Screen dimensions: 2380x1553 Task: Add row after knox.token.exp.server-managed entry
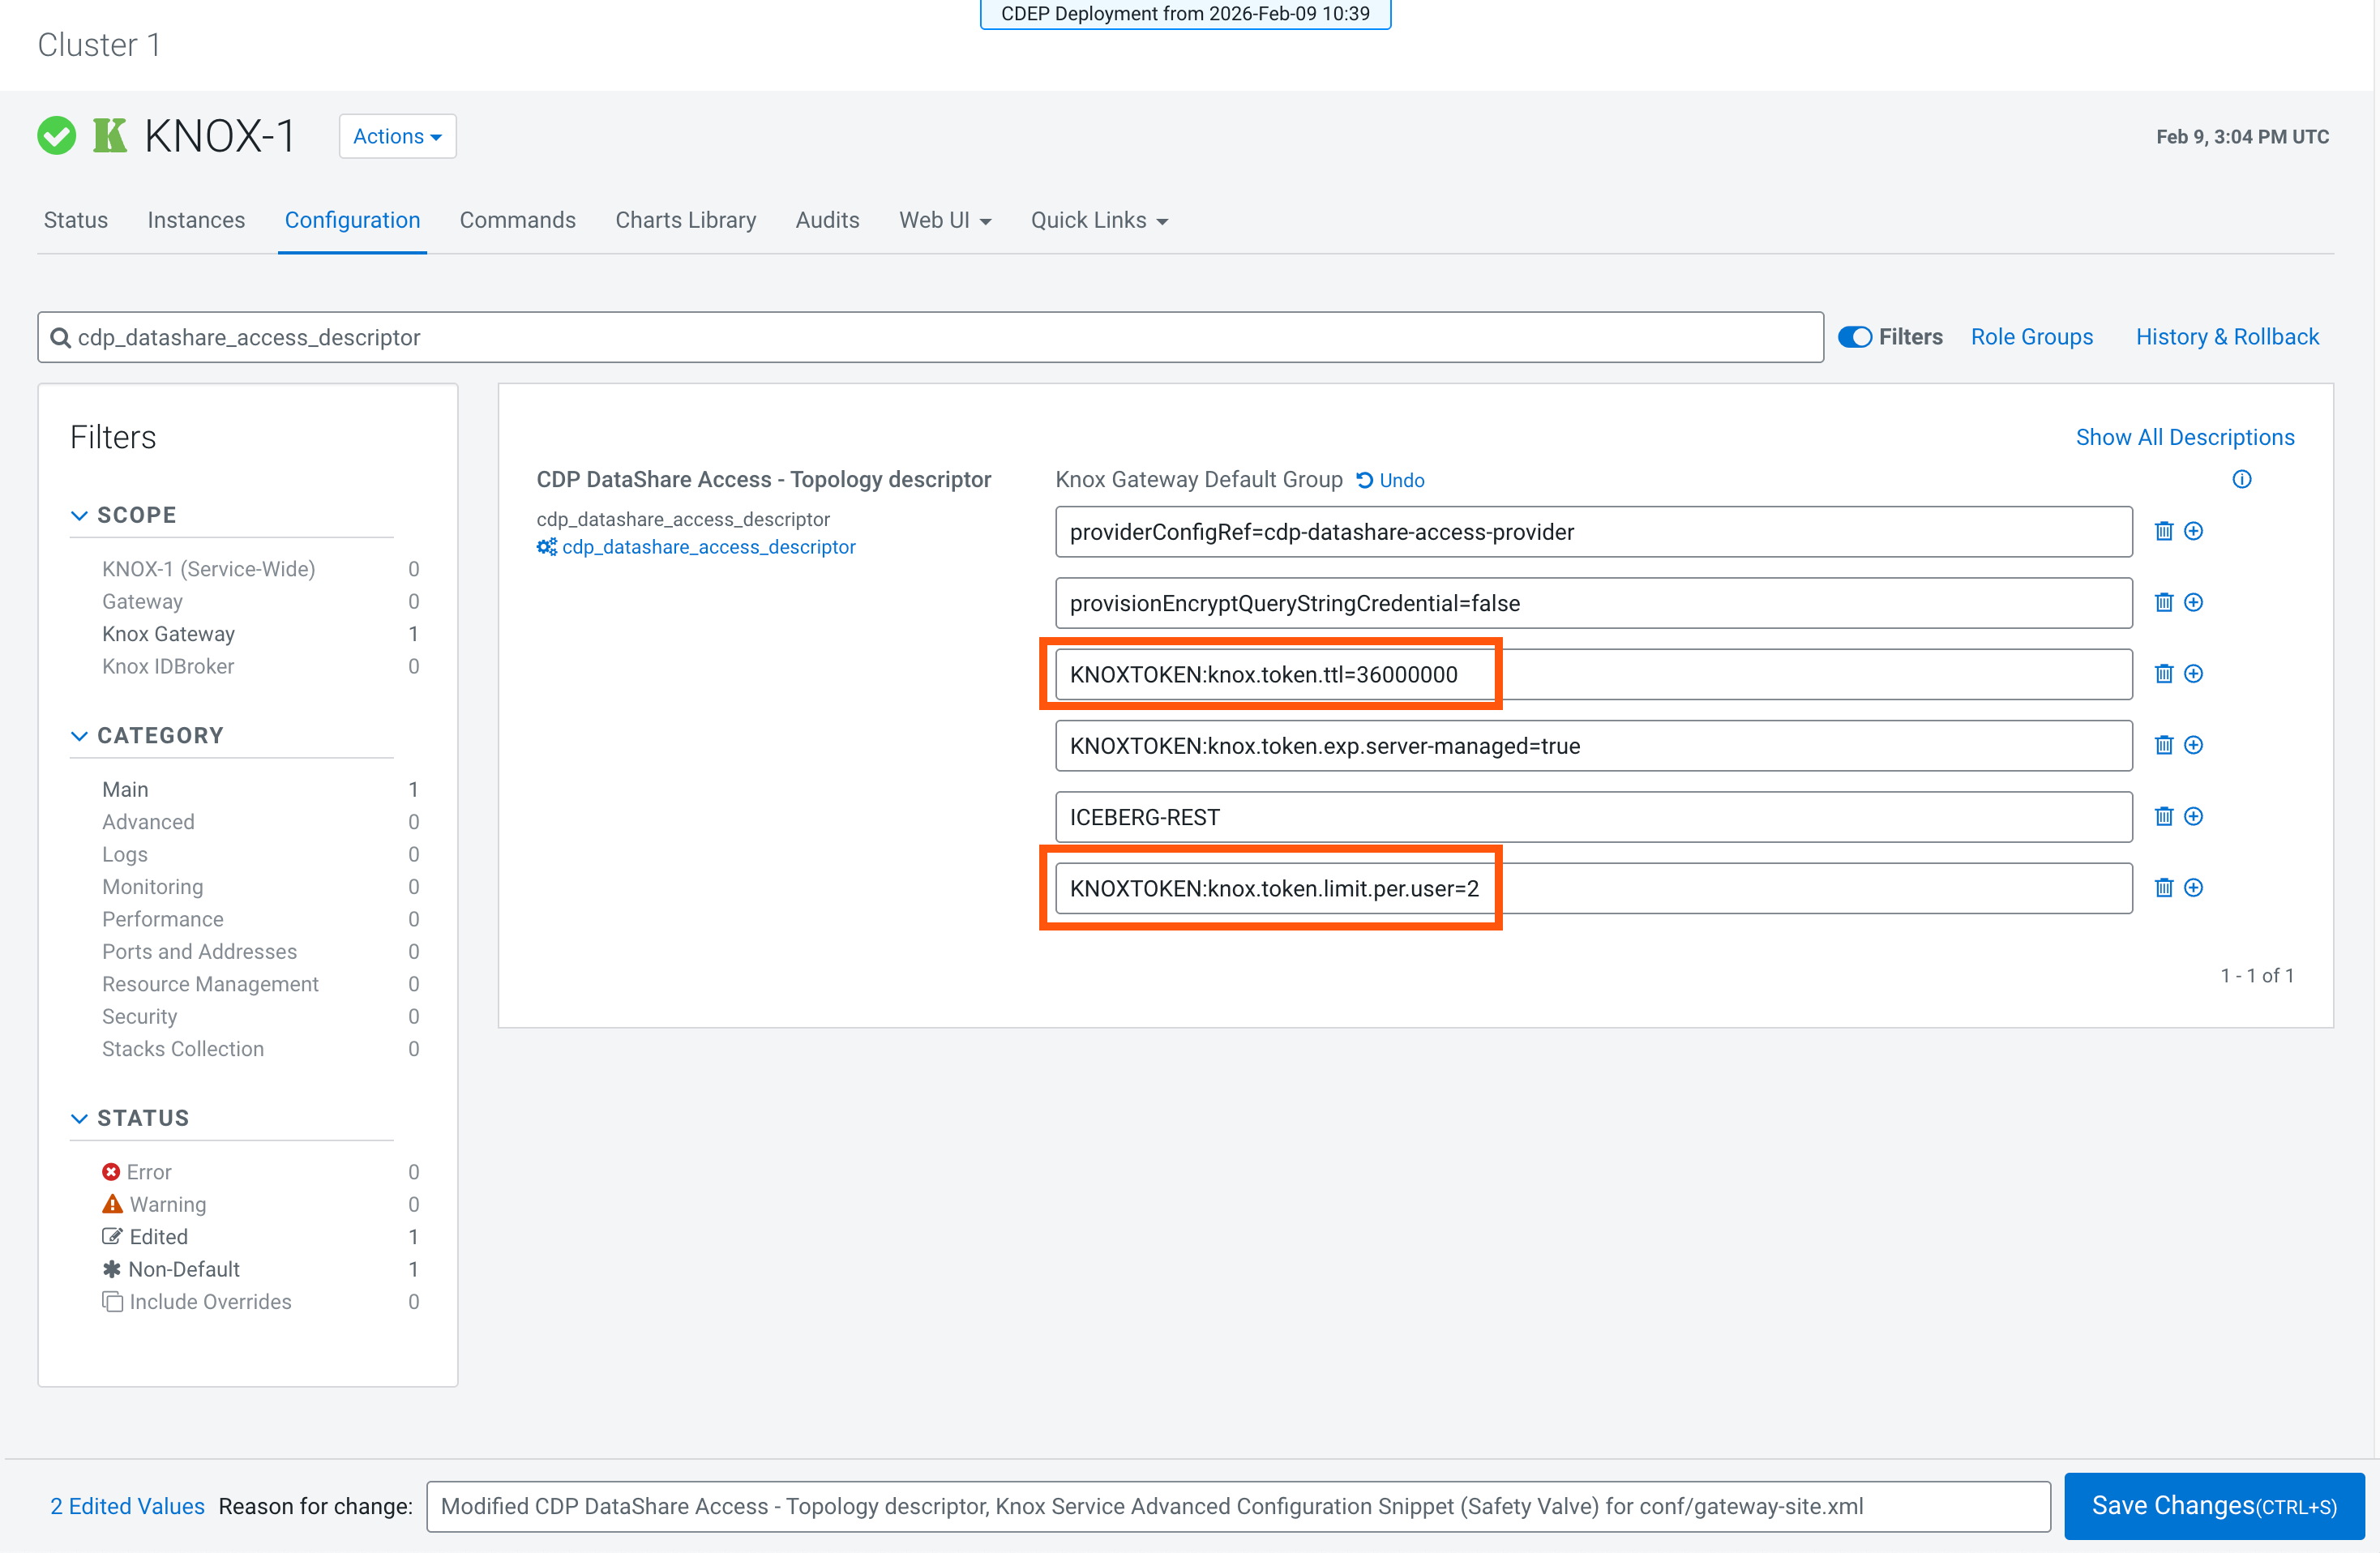tap(2193, 745)
